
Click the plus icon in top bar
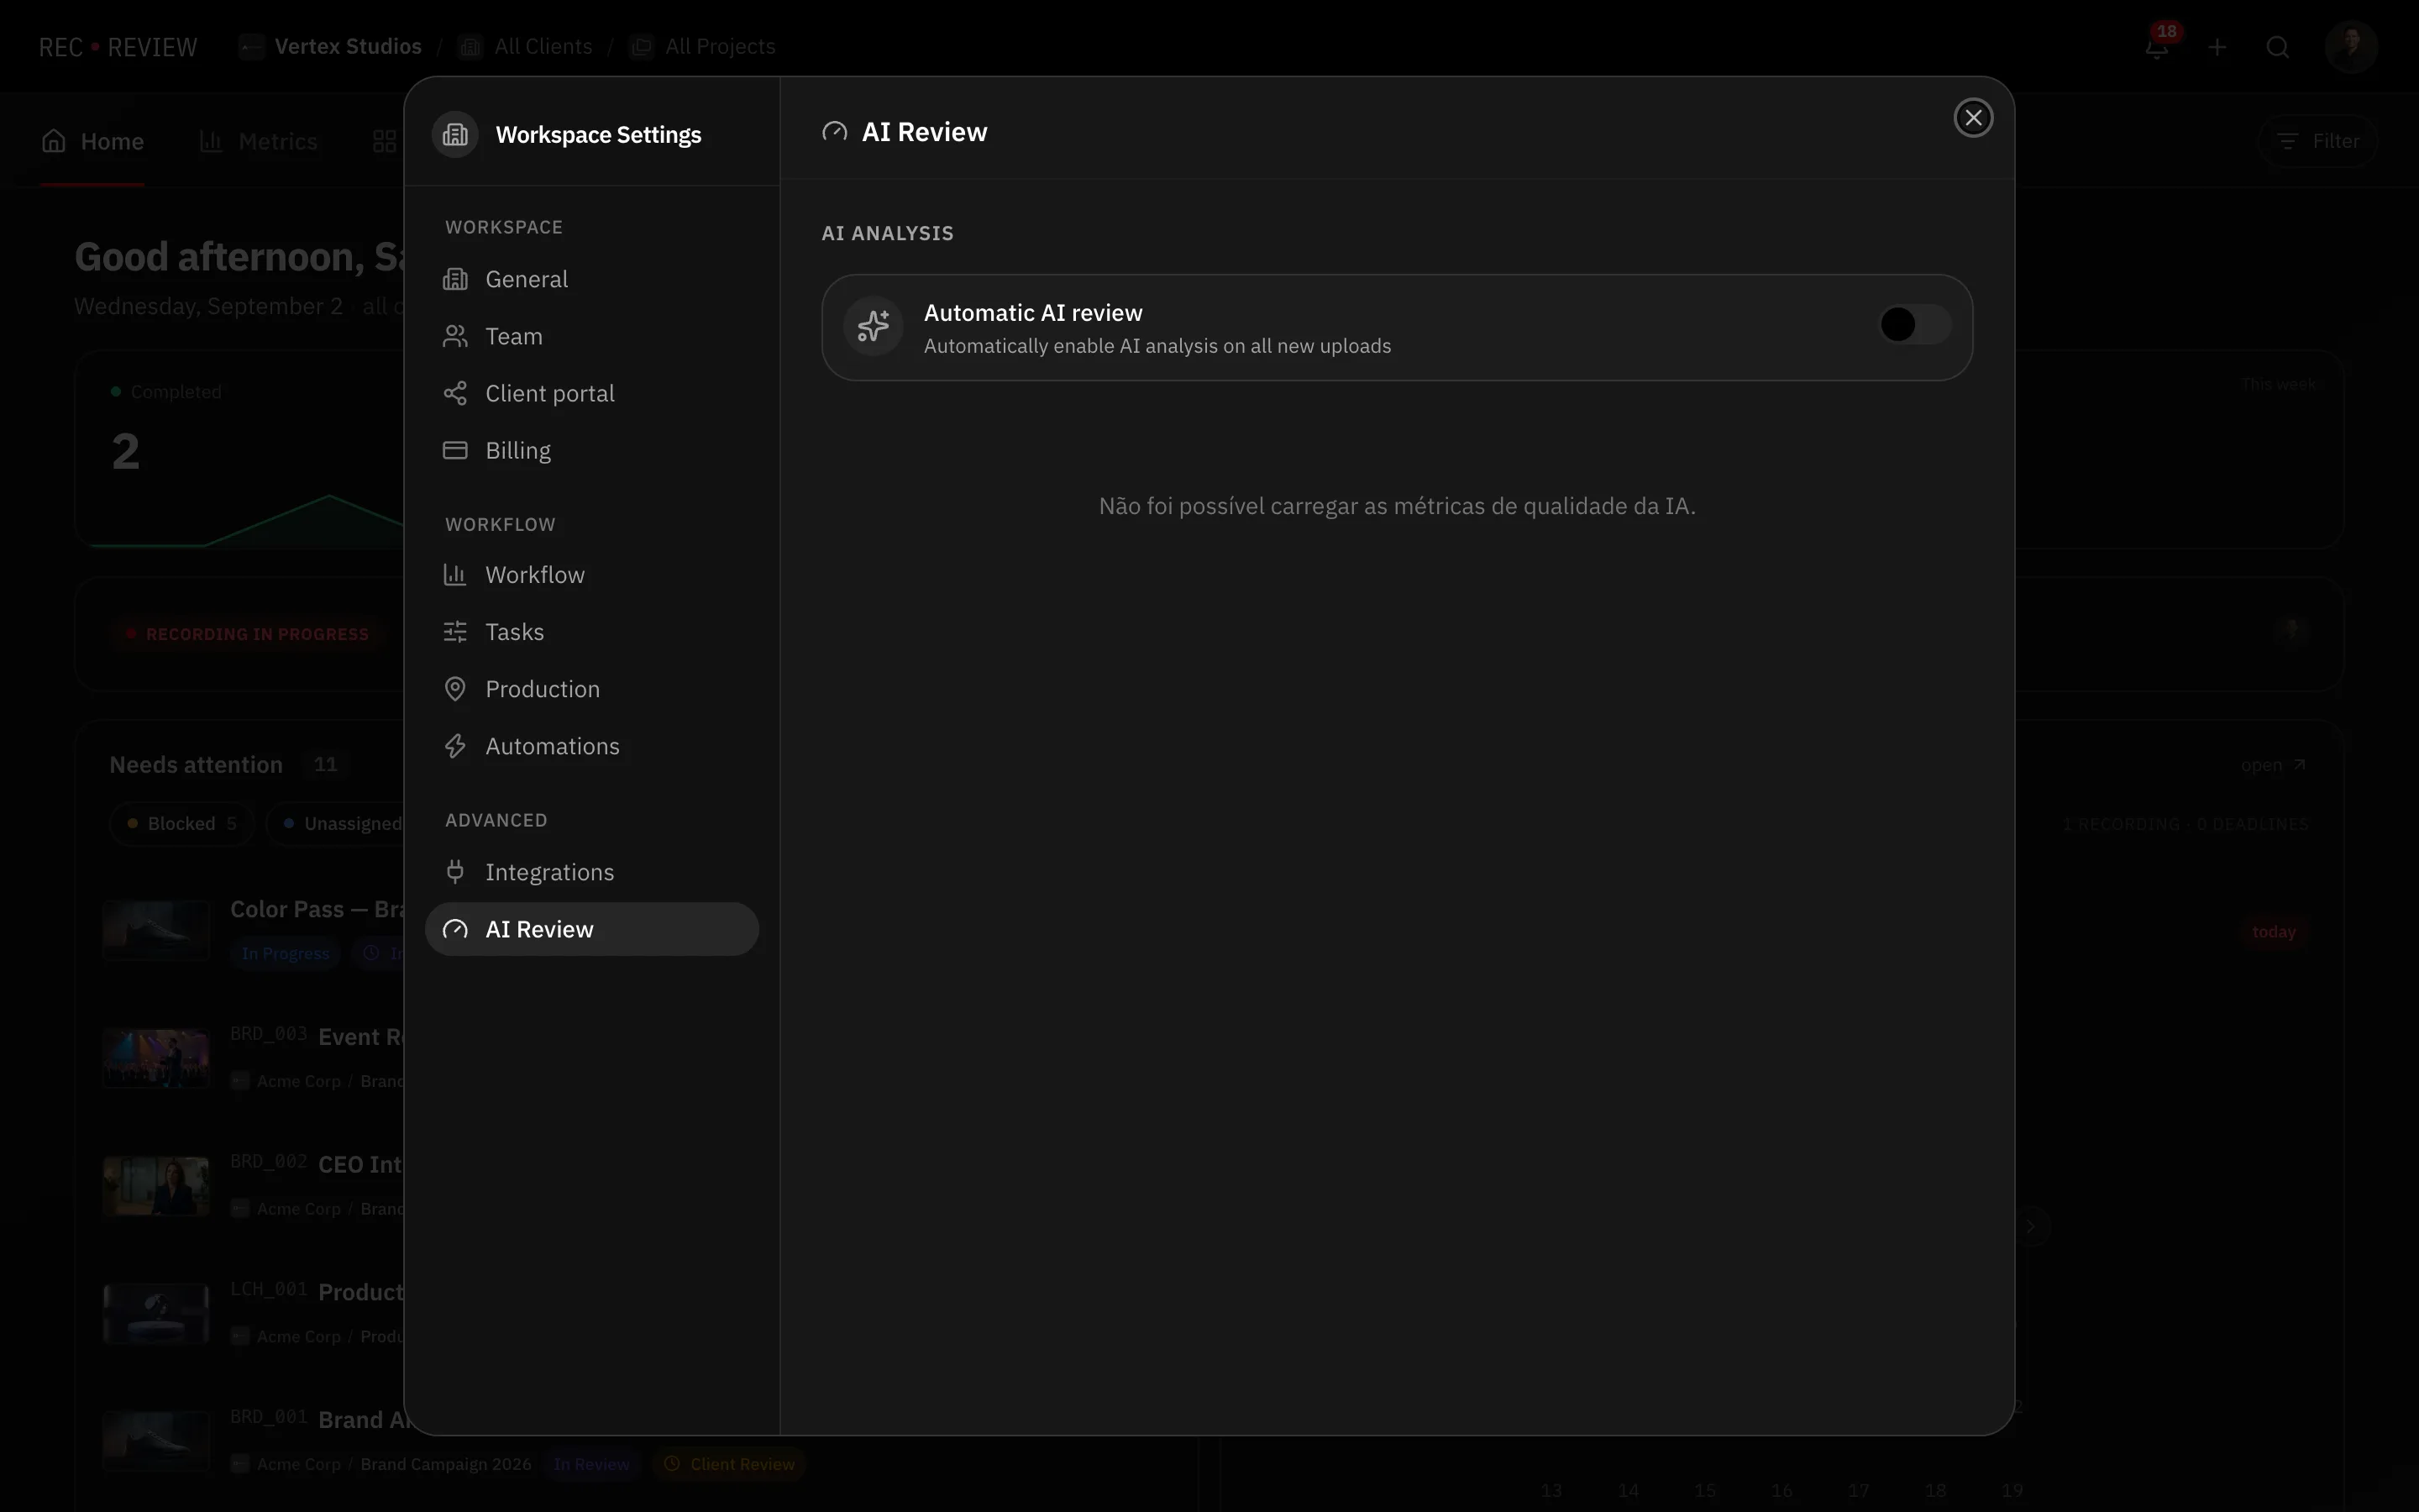[x=2217, y=47]
